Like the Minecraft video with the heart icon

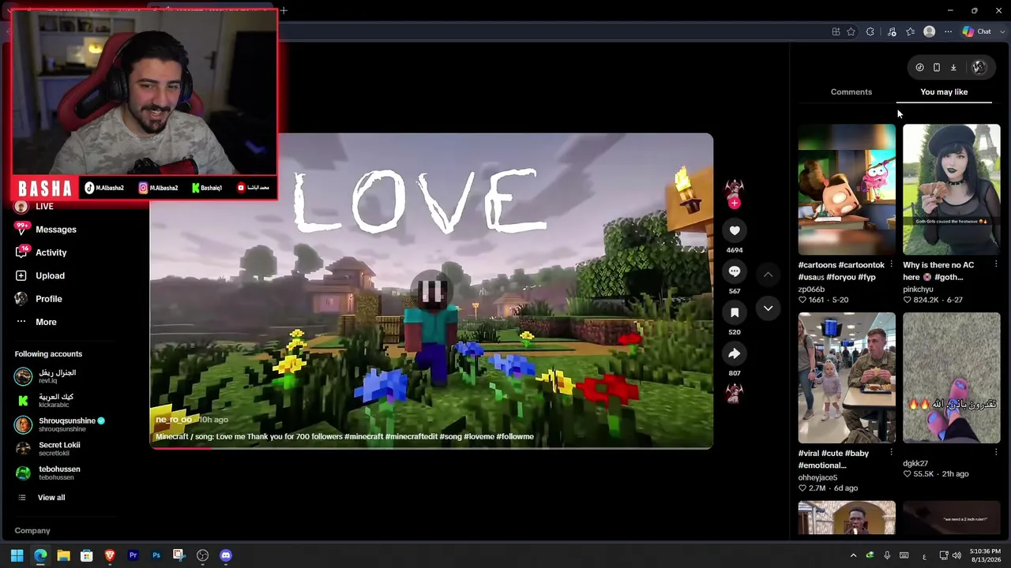[x=735, y=230]
